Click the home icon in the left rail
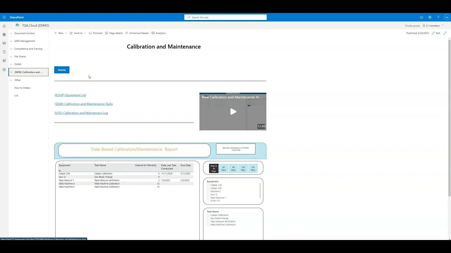Viewport: 451px width, 253px height. click(4, 26)
